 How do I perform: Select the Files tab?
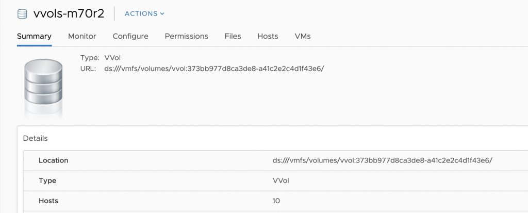tap(233, 36)
